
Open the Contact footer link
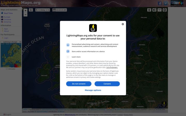pos(120,114)
